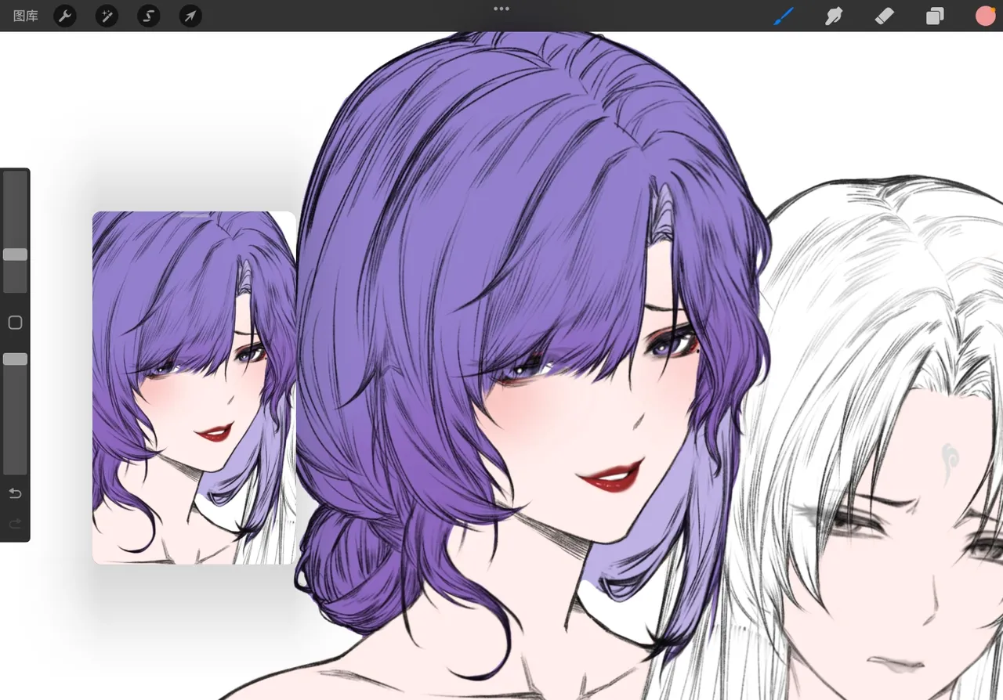Image resolution: width=1003 pixels, height=700 pixels.
Task: Click the brush opacity slider handle
Action: [15, 359]
